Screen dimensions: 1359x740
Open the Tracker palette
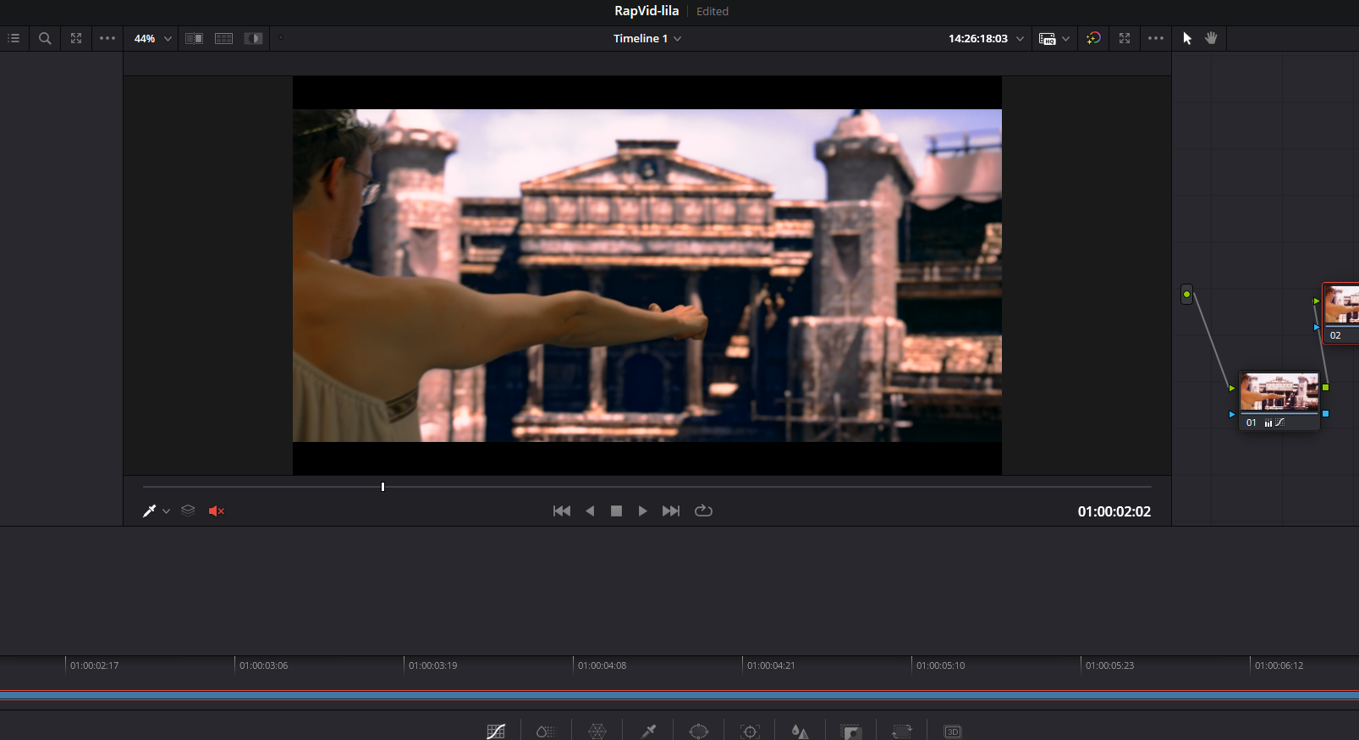point(750,732)
